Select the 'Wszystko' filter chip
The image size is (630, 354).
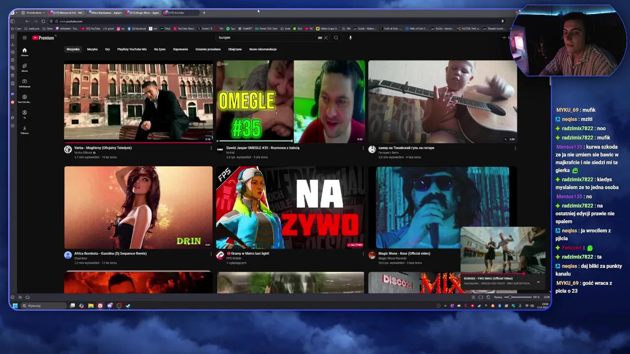(x=73, y=49)
